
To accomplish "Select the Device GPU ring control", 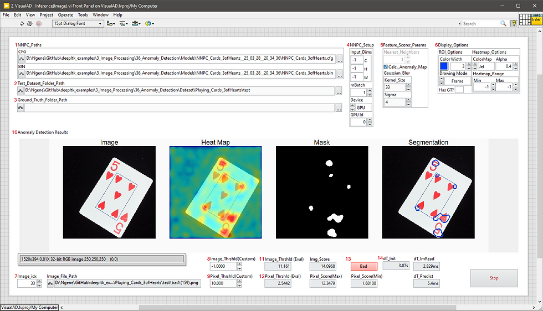I will point(363,107).
